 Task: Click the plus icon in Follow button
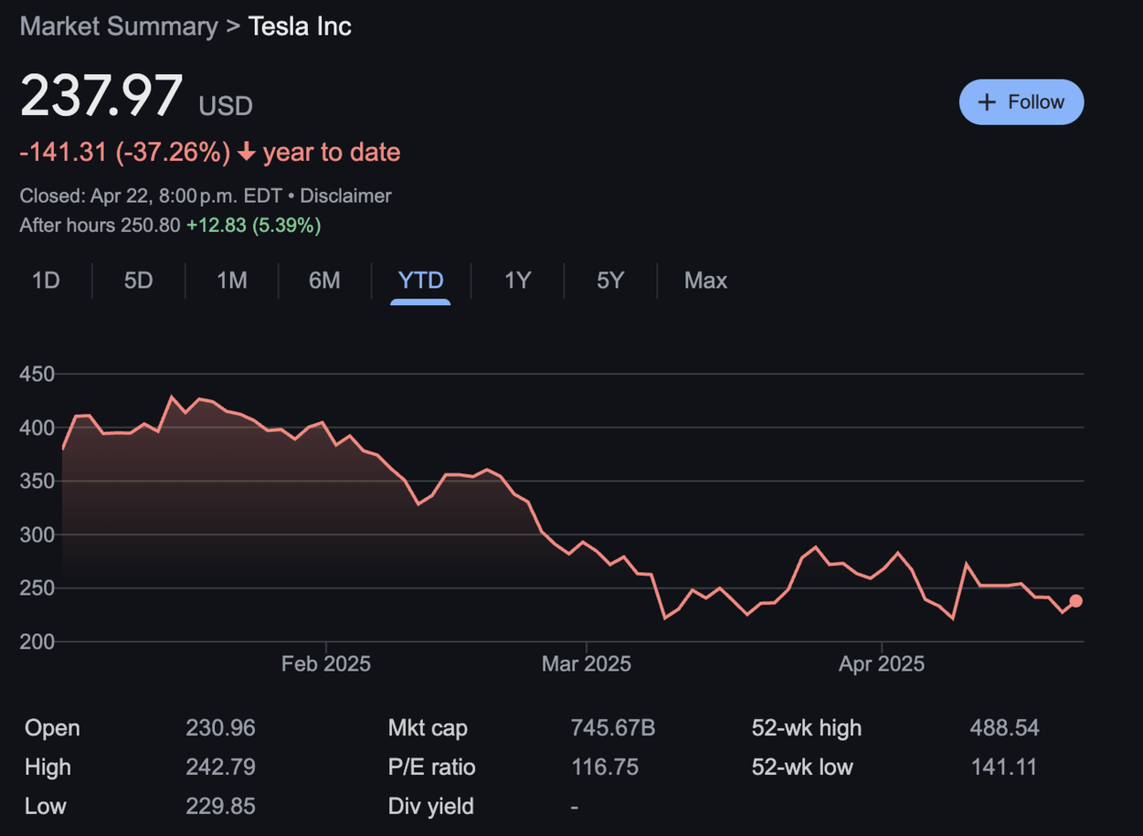[986, 103]
